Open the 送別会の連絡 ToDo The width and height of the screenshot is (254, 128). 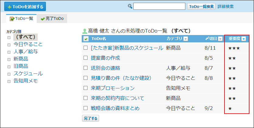pyautogui.click(x=105, y=68)
